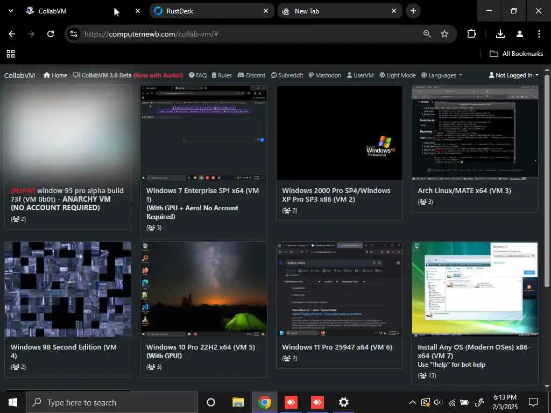Open the Windows 11 Pro VM 6 thumbnail

tap(340, 289)
